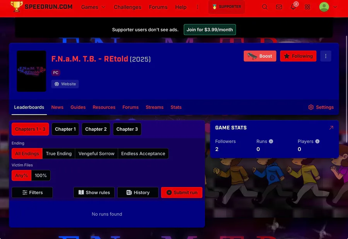Open game Settings gear
348x239 pixels.
[x=321, y=107]
